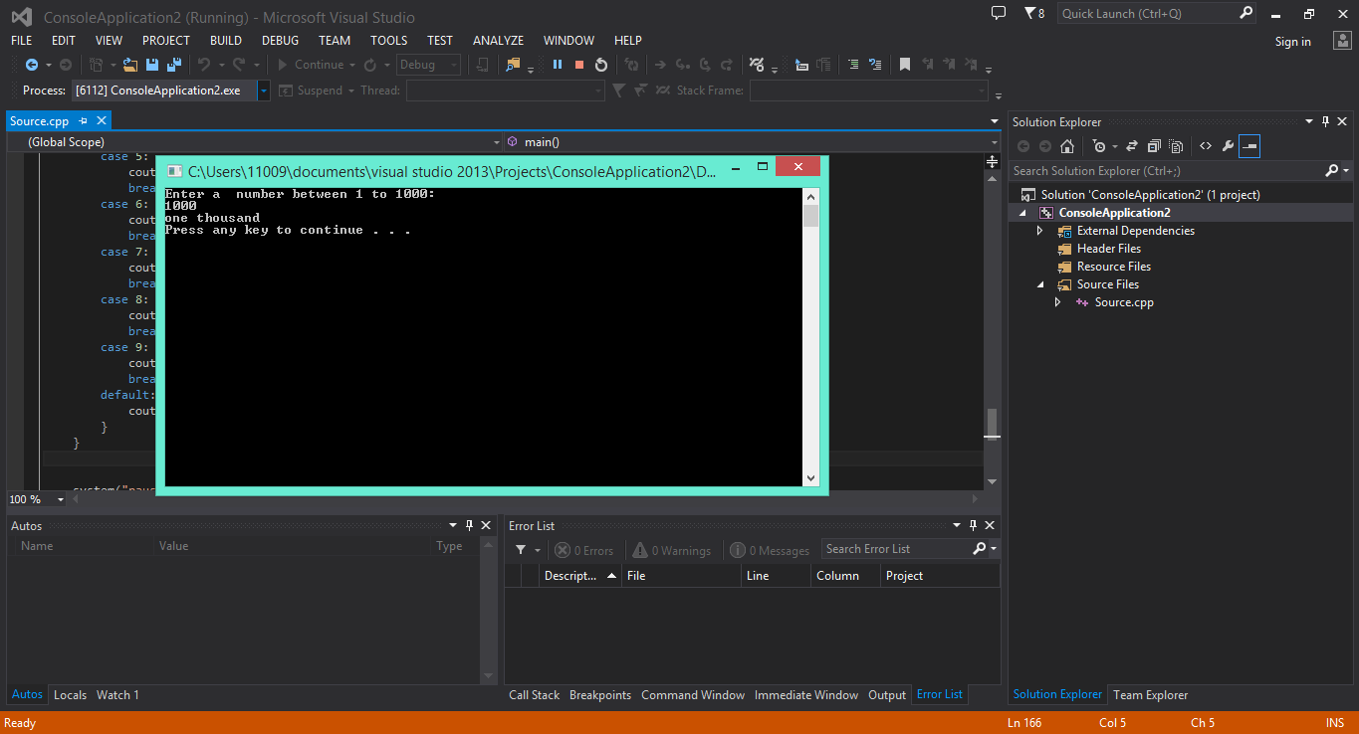Pin the Solution Explorer panel
The image size is (1359, 734).
(1327, 121)
